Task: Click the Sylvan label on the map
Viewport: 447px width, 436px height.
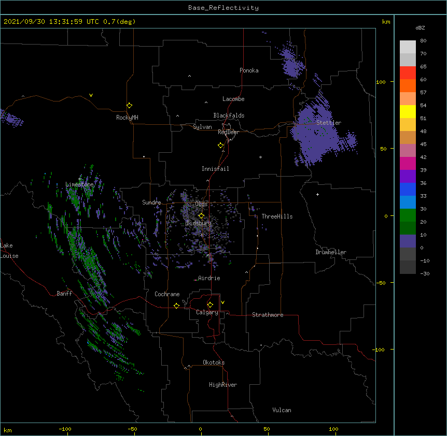Action: pos(202,127)
